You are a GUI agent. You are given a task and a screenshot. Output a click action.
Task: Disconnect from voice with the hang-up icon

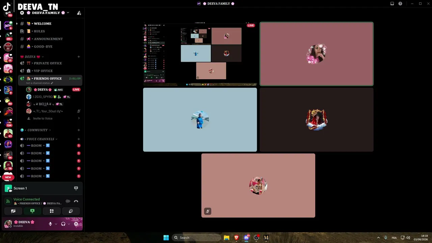click(x=76, y=201)
